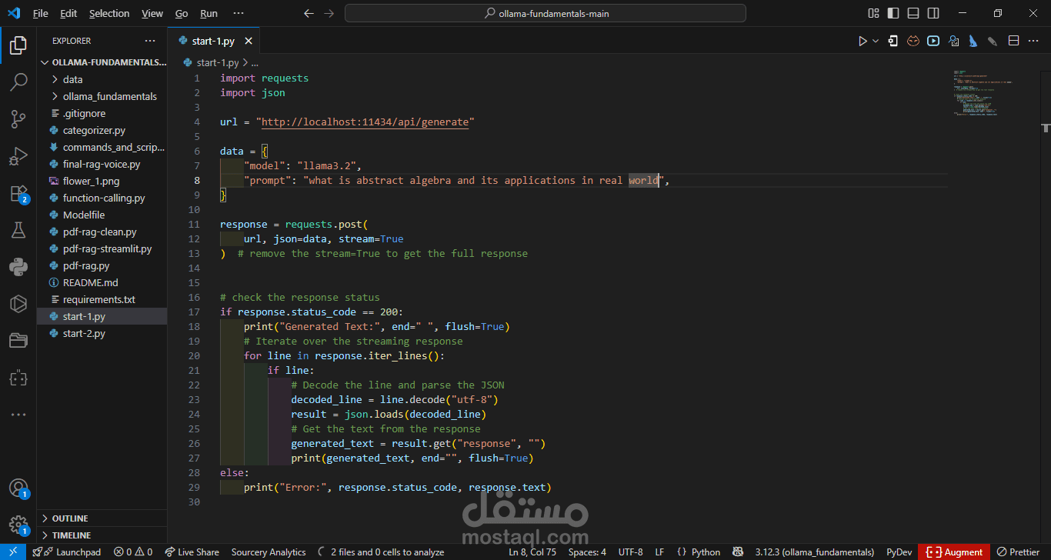Click the ollama-fundamentals-main command search box

tap(546, 13)
